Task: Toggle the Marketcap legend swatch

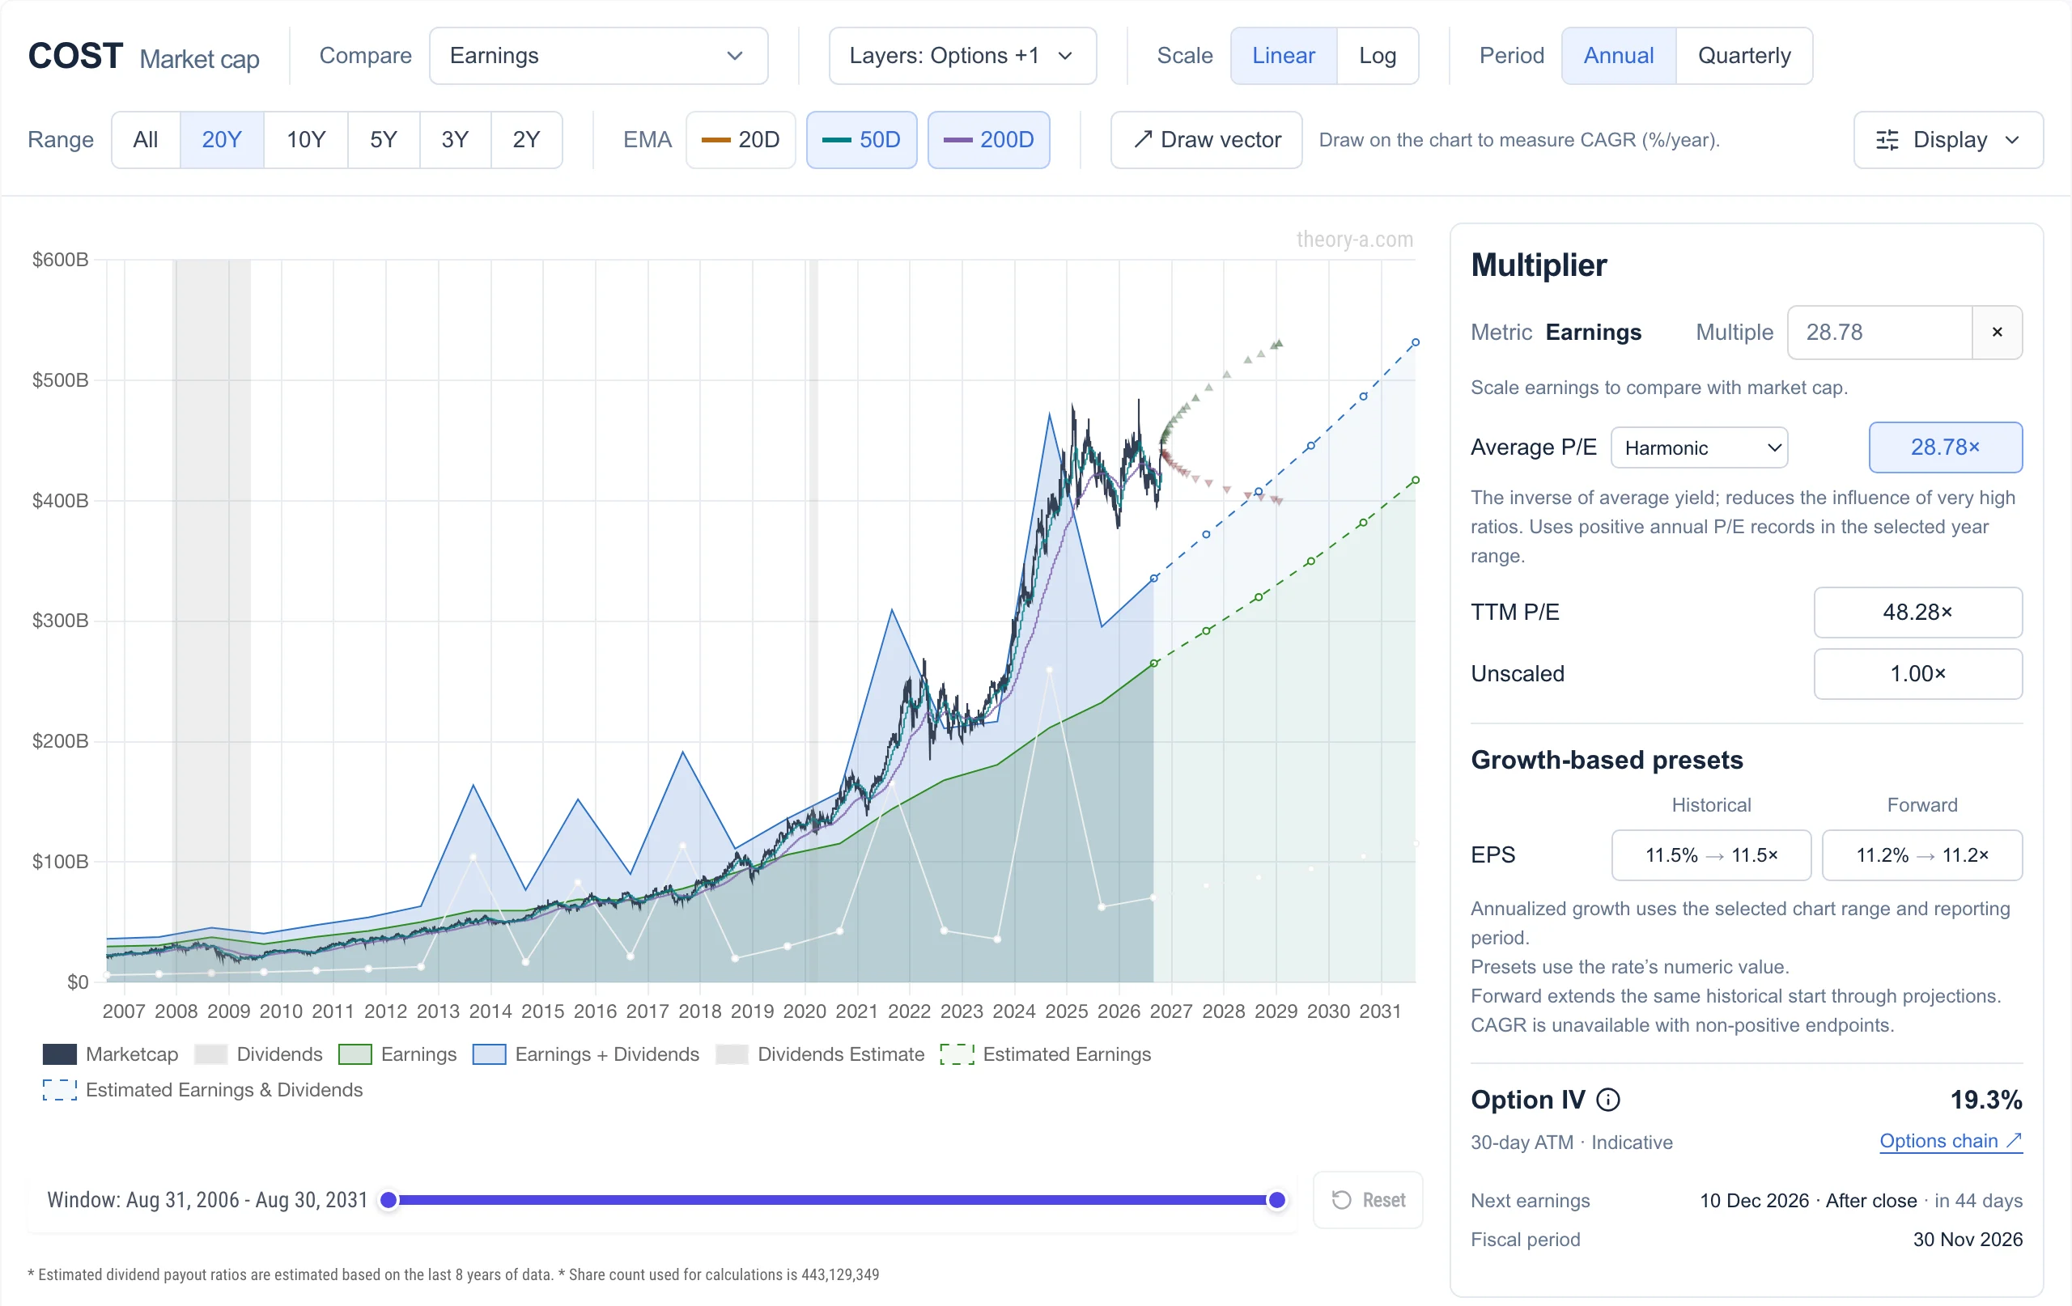Action: click(59, 1054)
